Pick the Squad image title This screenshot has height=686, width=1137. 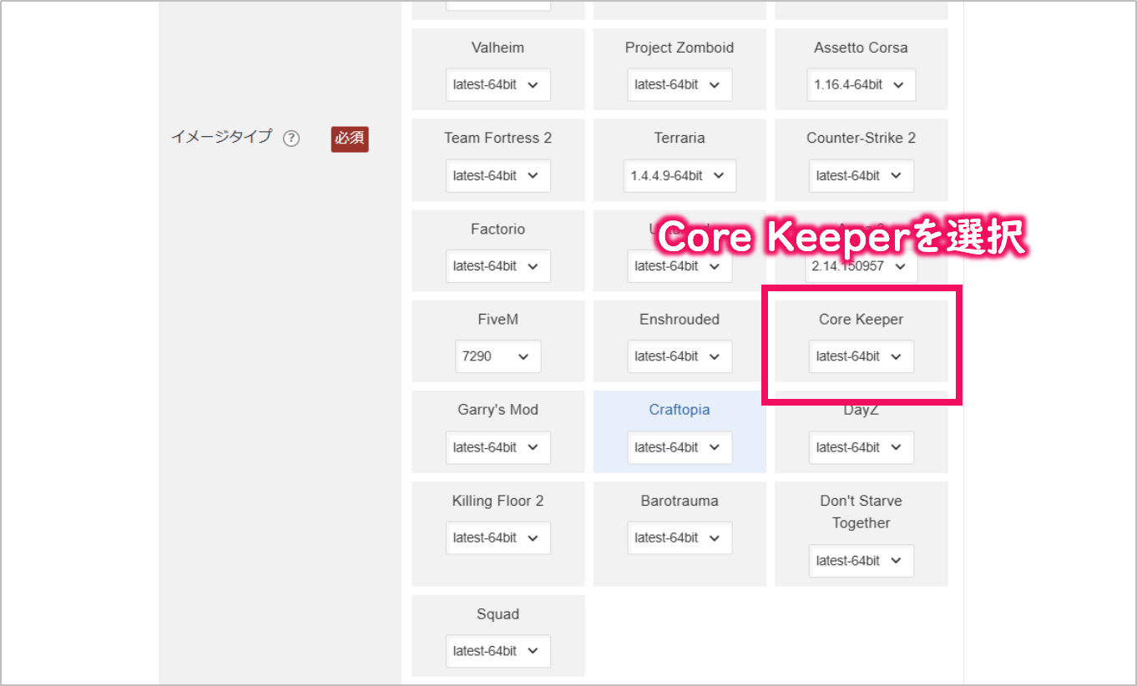point(498,613)
